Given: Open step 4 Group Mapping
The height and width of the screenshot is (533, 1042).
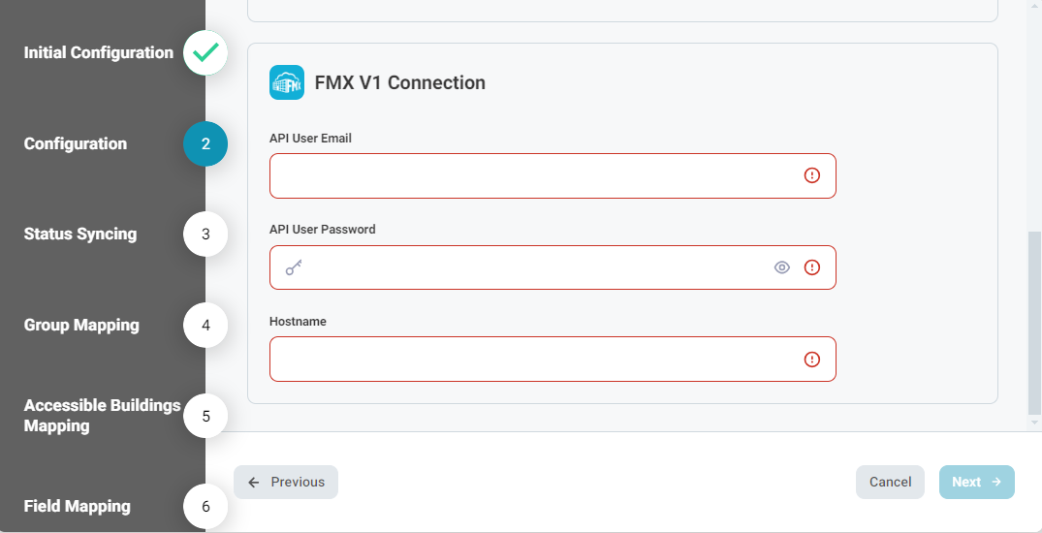Looking at the screenshot, I should point(205,325).
